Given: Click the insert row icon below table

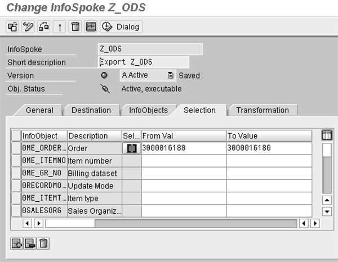Looking at the screenshot, I should point(16,243).
